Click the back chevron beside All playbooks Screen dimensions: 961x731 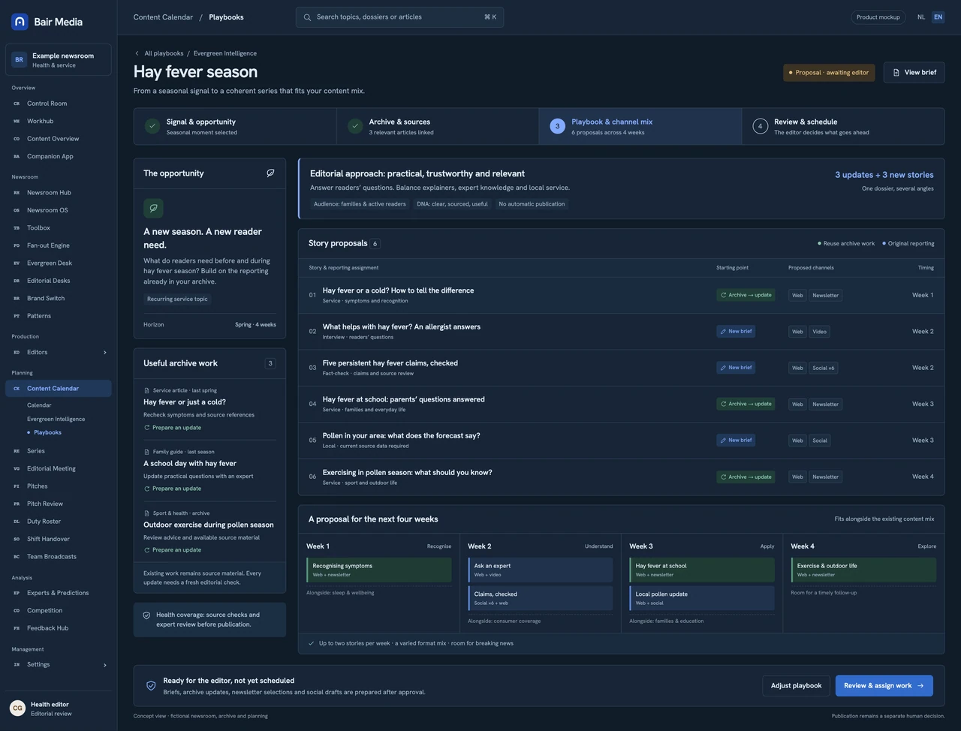click(x=137, y=53)
